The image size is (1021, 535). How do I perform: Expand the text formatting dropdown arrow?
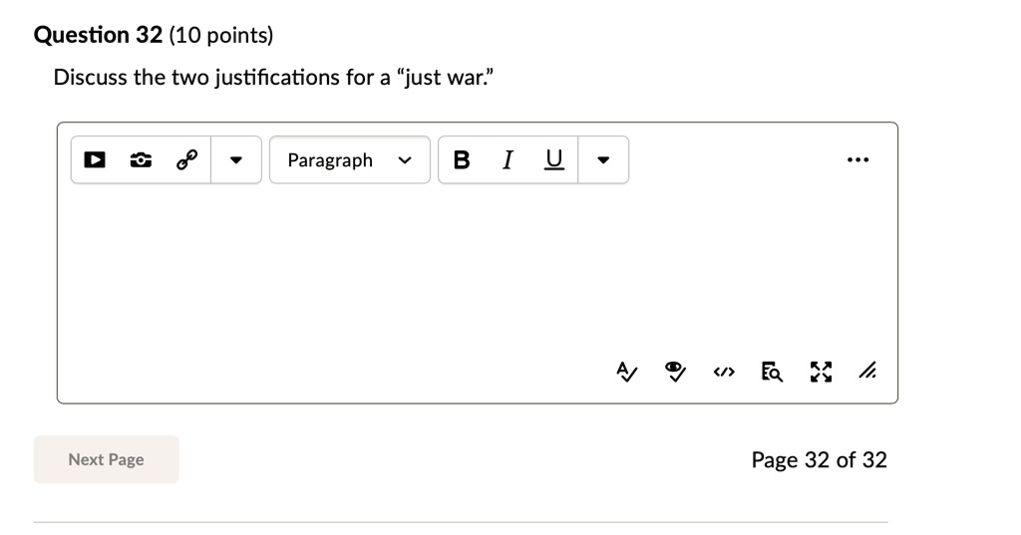(603, 159)
